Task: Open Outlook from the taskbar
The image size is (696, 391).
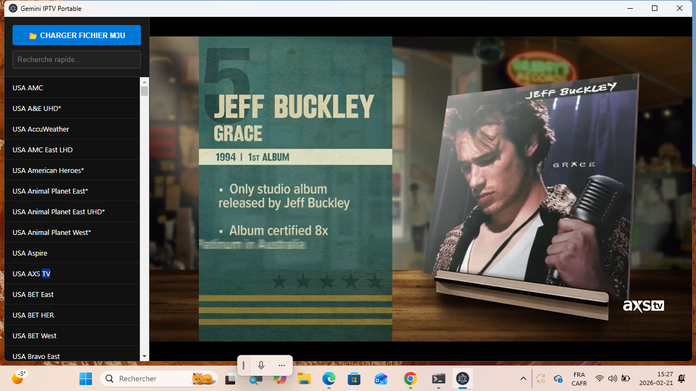Action: (x=381, y=379)
